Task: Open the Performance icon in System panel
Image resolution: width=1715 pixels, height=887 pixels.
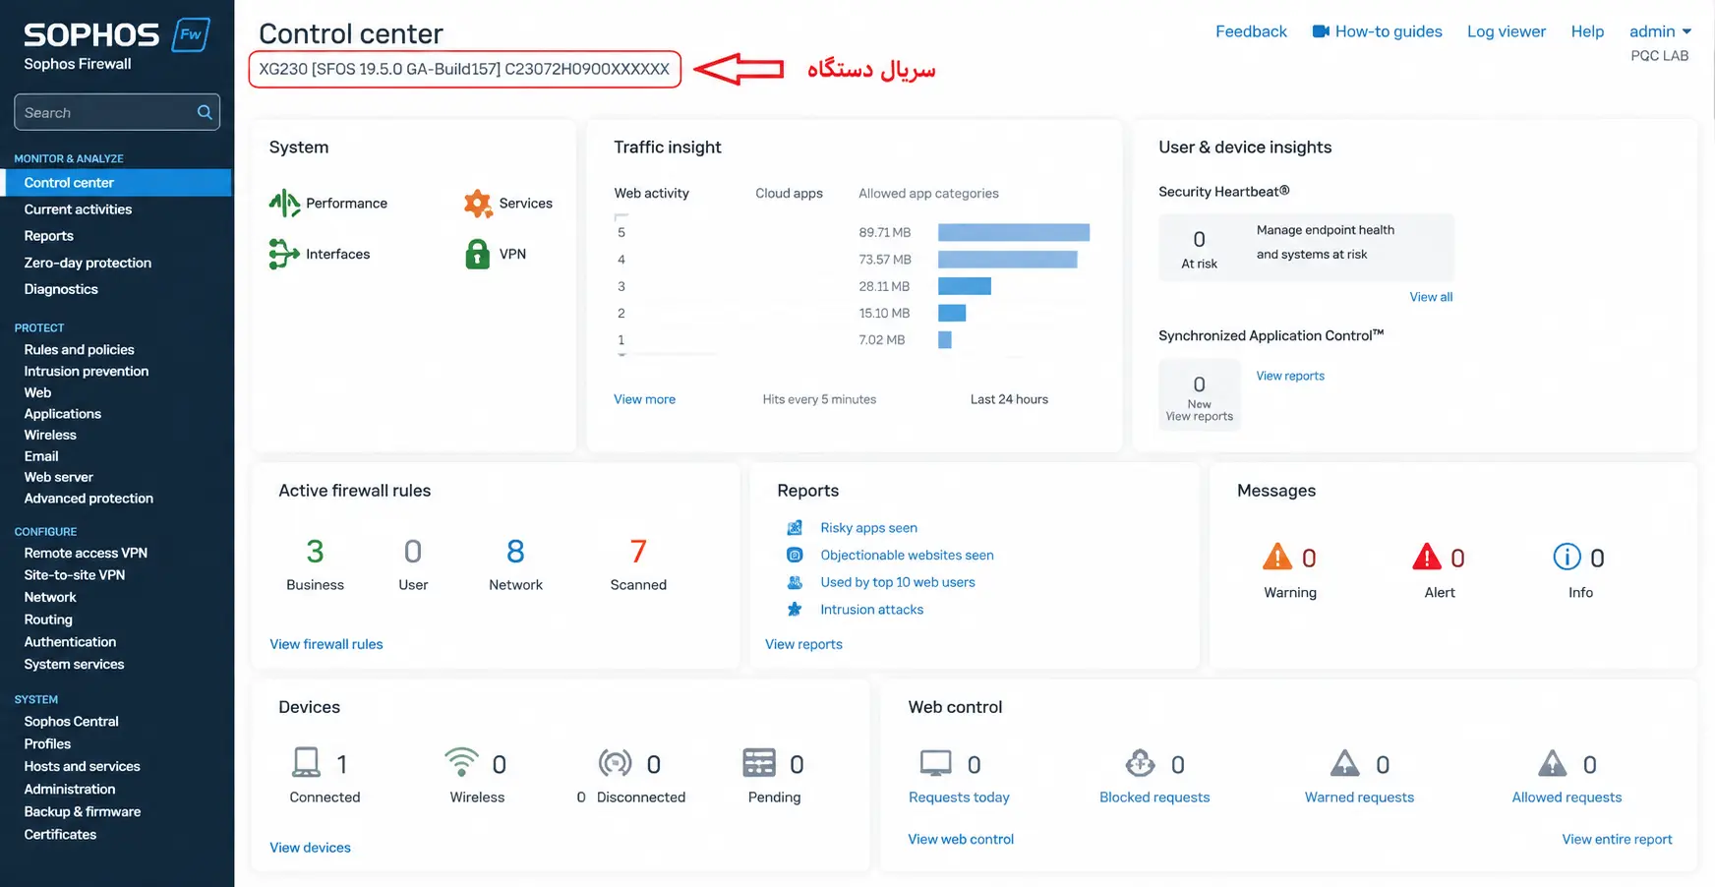Action: pos(284,204)
